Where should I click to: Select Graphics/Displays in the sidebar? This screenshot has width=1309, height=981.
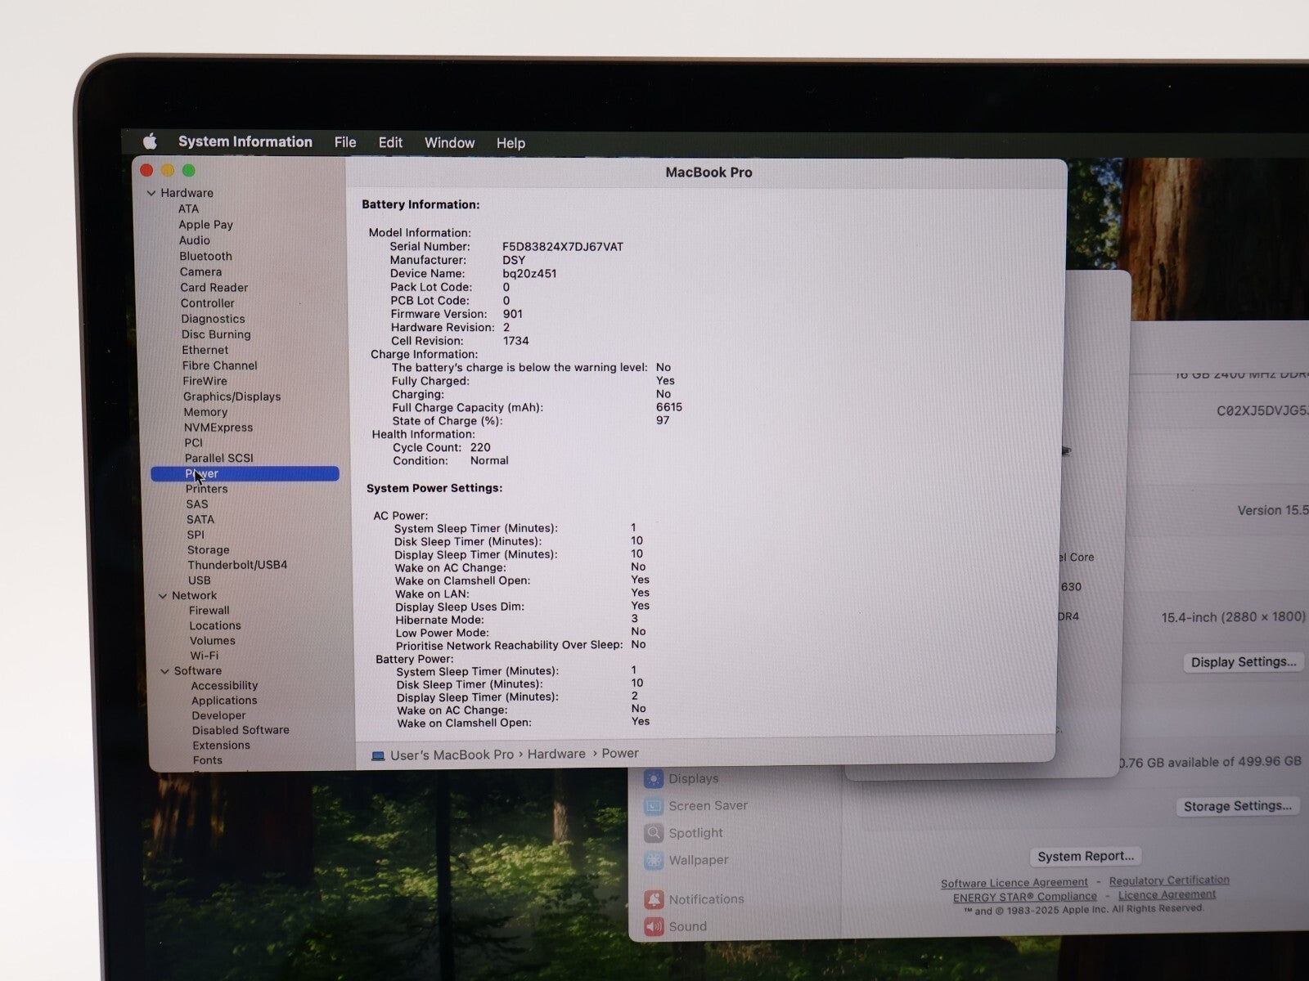(232, 396)
